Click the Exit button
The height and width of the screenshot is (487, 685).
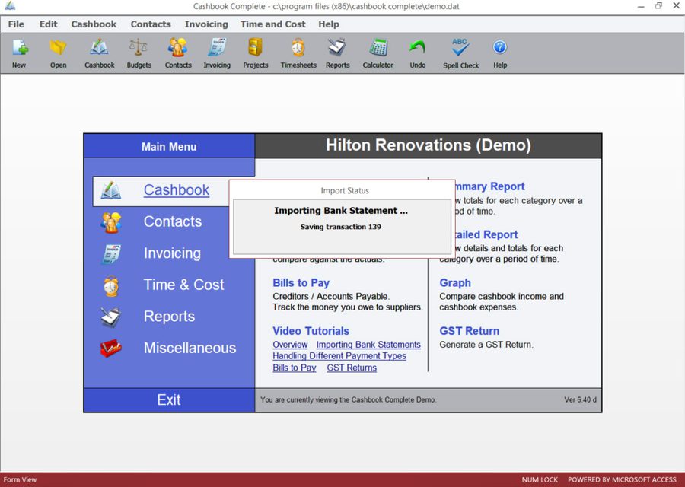click(169, 399)
